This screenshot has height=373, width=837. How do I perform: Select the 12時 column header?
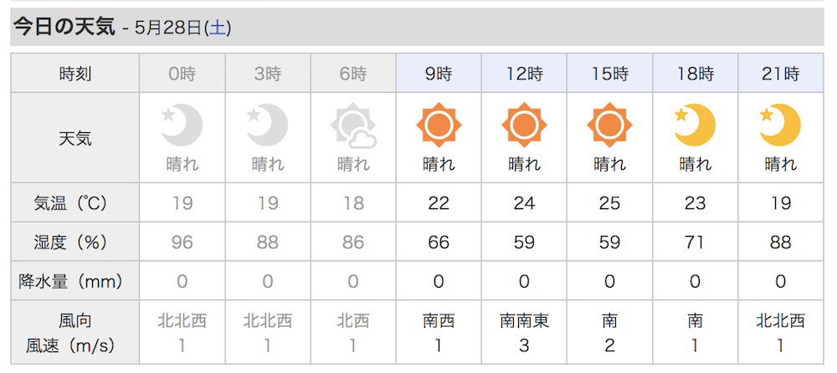pos(524,73)
